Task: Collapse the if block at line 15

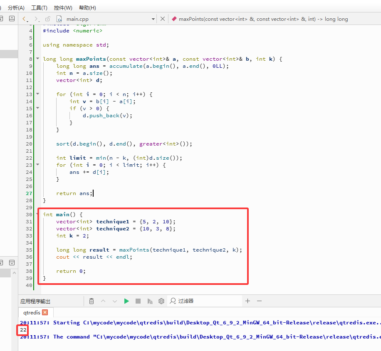Action: 38,108
